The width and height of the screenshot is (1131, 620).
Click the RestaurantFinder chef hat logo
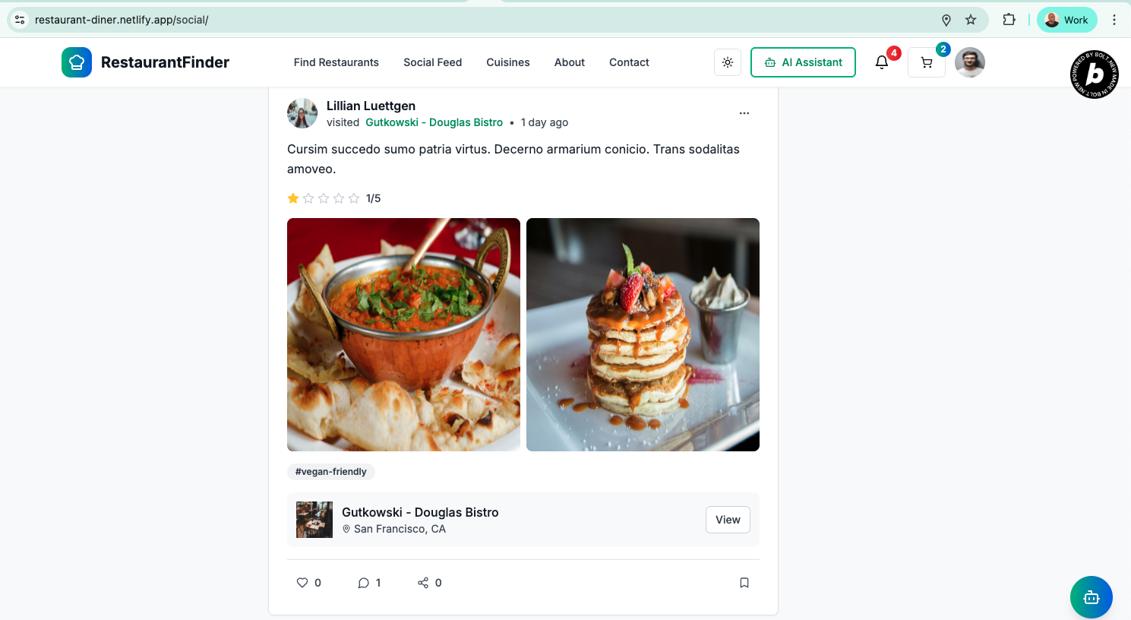77,62
